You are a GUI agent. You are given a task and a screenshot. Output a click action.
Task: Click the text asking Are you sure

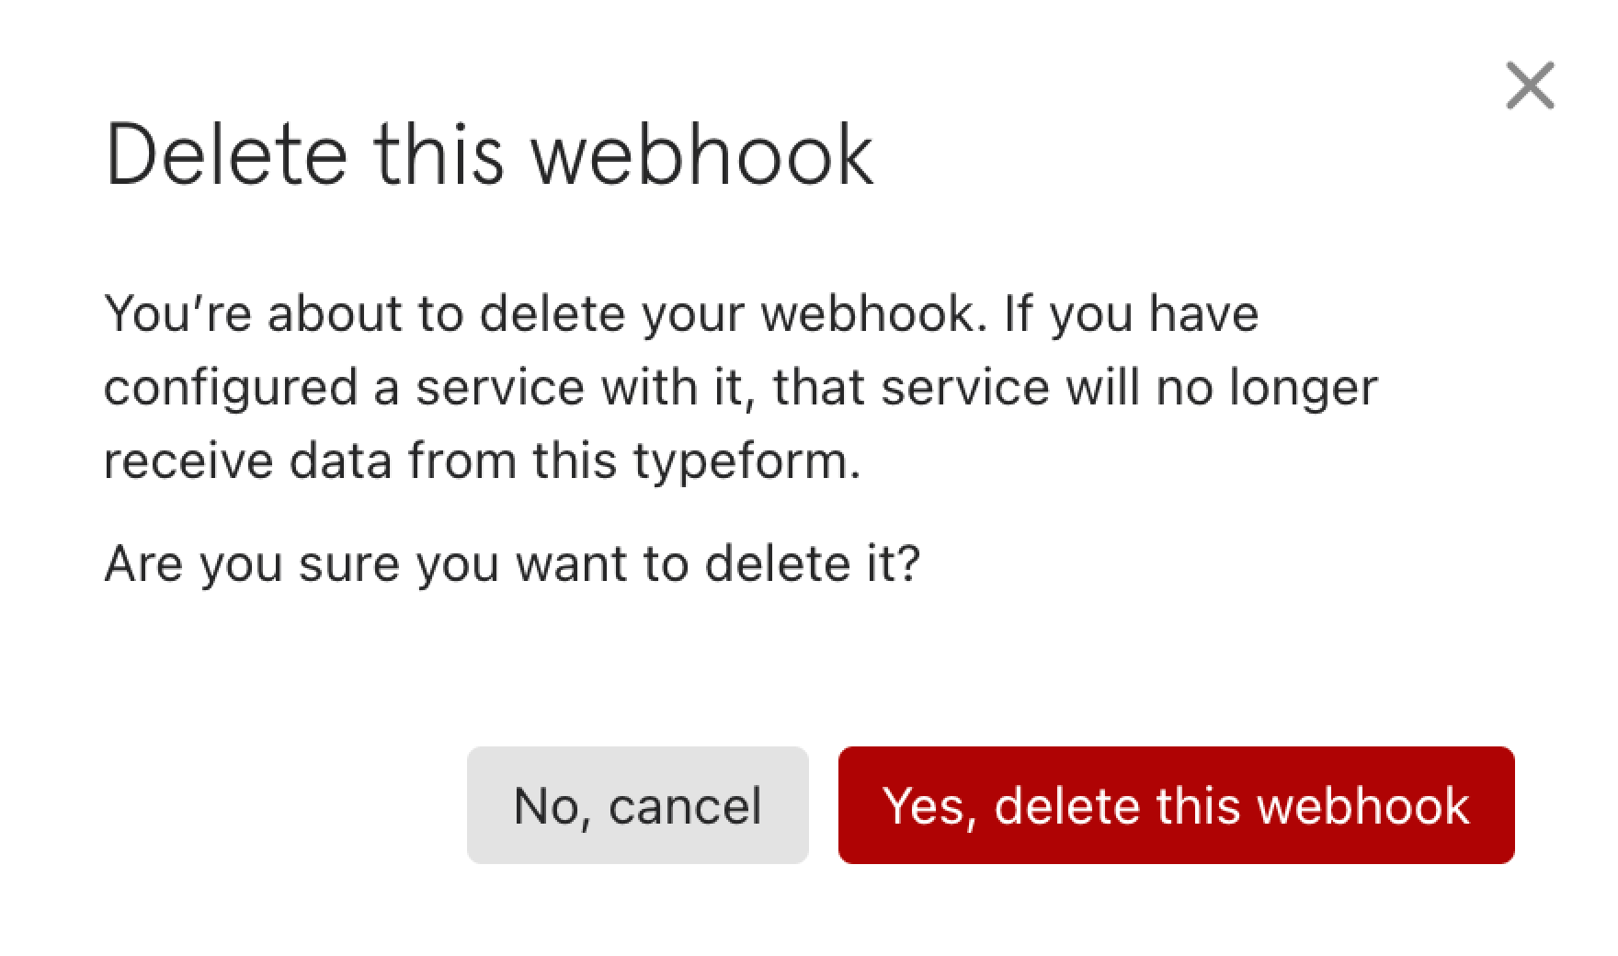[x=513, y=562]
